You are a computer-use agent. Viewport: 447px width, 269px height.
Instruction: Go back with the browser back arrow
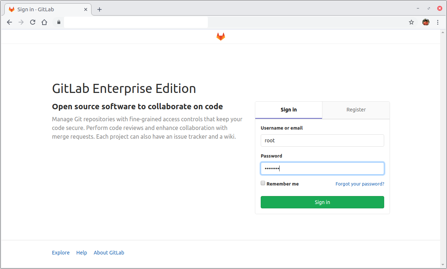click(9, 22)
